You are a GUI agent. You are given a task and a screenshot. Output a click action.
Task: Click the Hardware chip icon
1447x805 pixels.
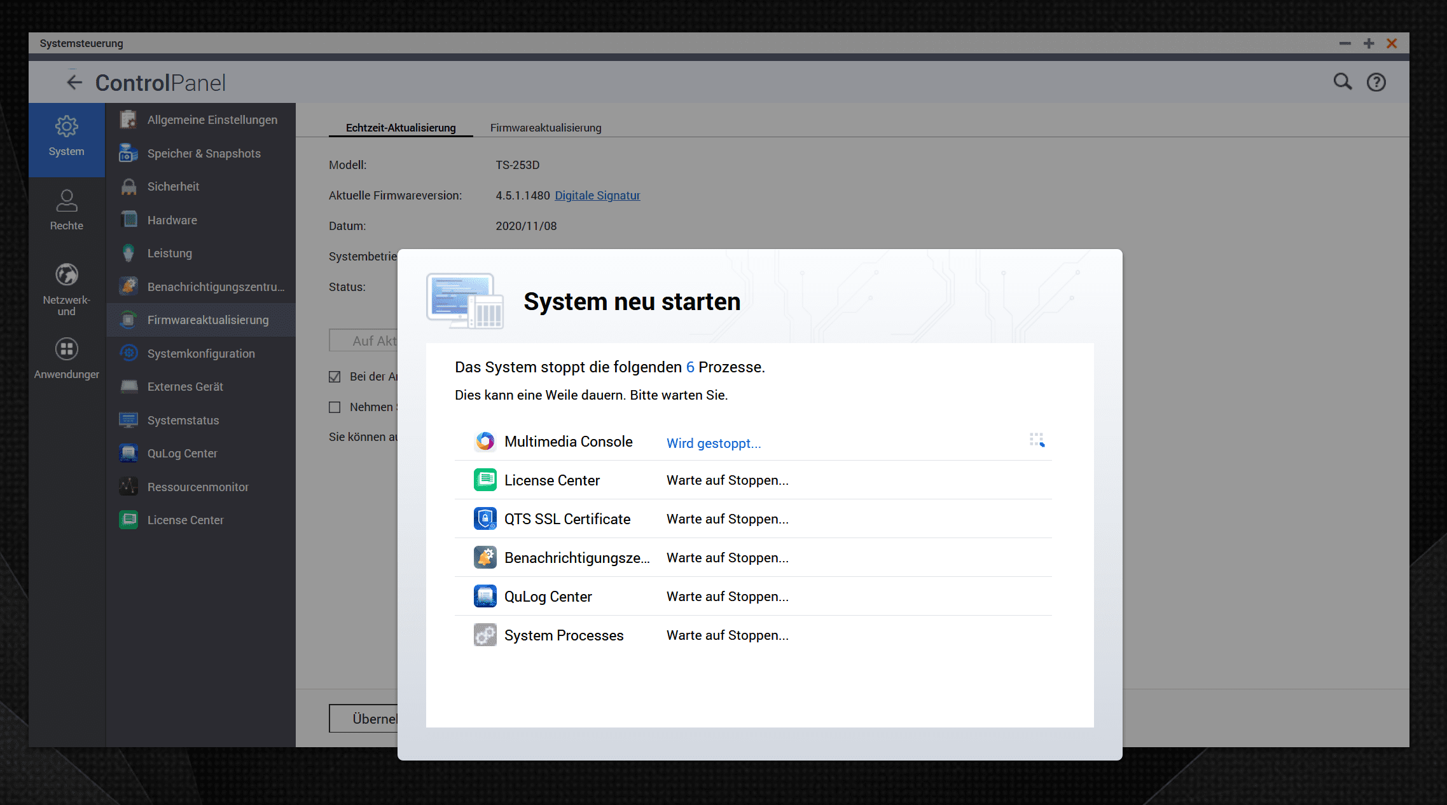point(128,220)
